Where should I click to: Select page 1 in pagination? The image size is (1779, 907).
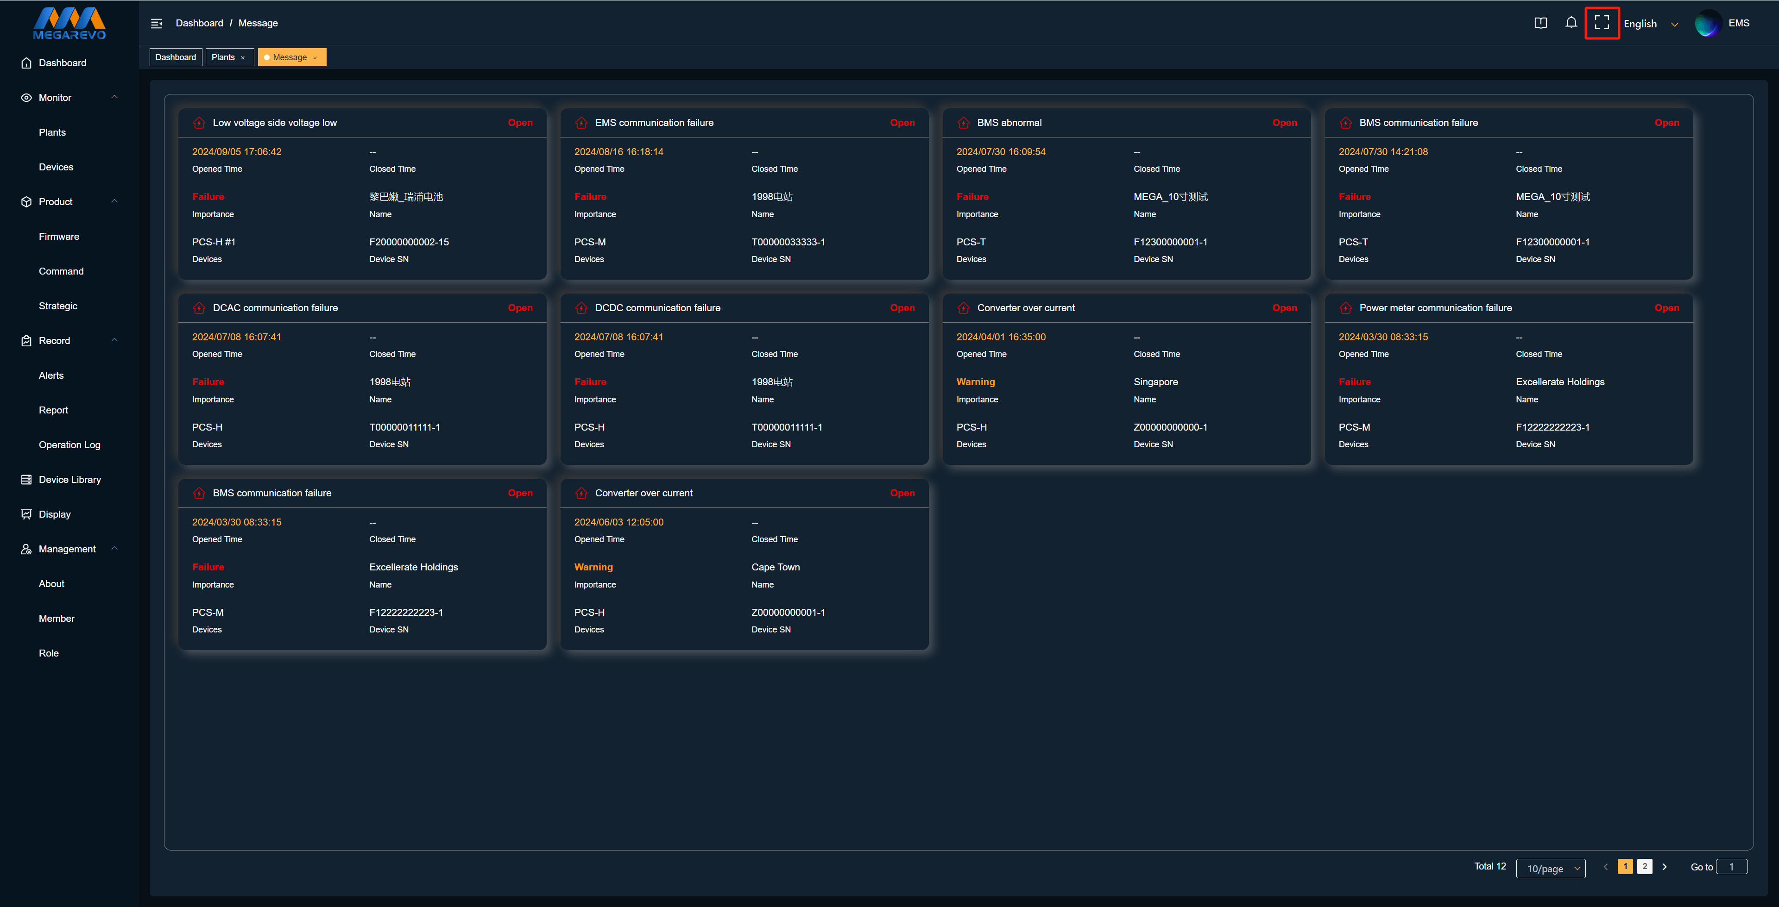1625,866
